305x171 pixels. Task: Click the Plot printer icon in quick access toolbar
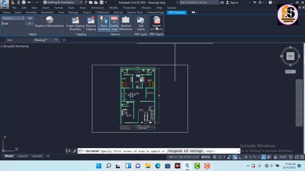[x=23, y=2]
